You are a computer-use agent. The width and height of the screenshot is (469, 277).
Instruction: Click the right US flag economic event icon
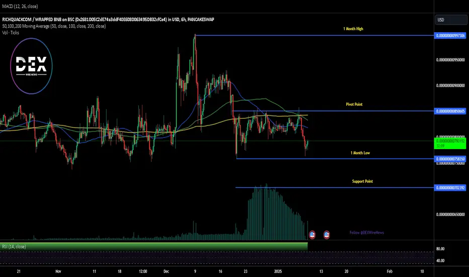pyautogui.click(x=327, y=235)
